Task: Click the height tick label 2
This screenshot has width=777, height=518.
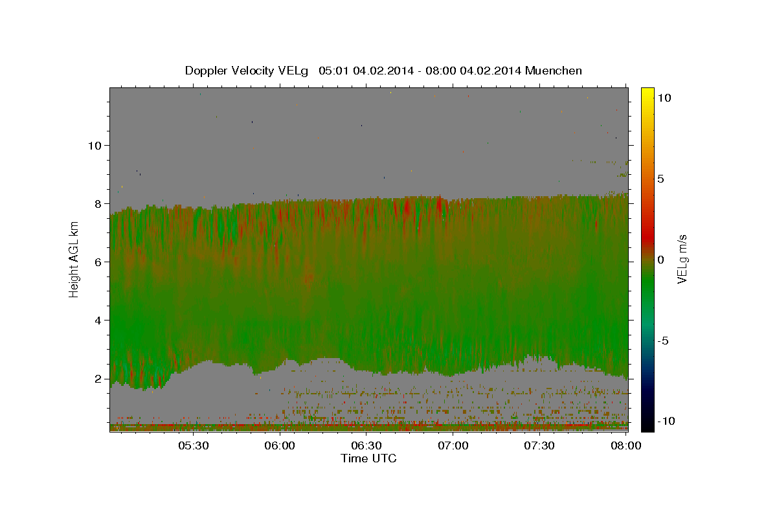Action: tap(98, 378)
